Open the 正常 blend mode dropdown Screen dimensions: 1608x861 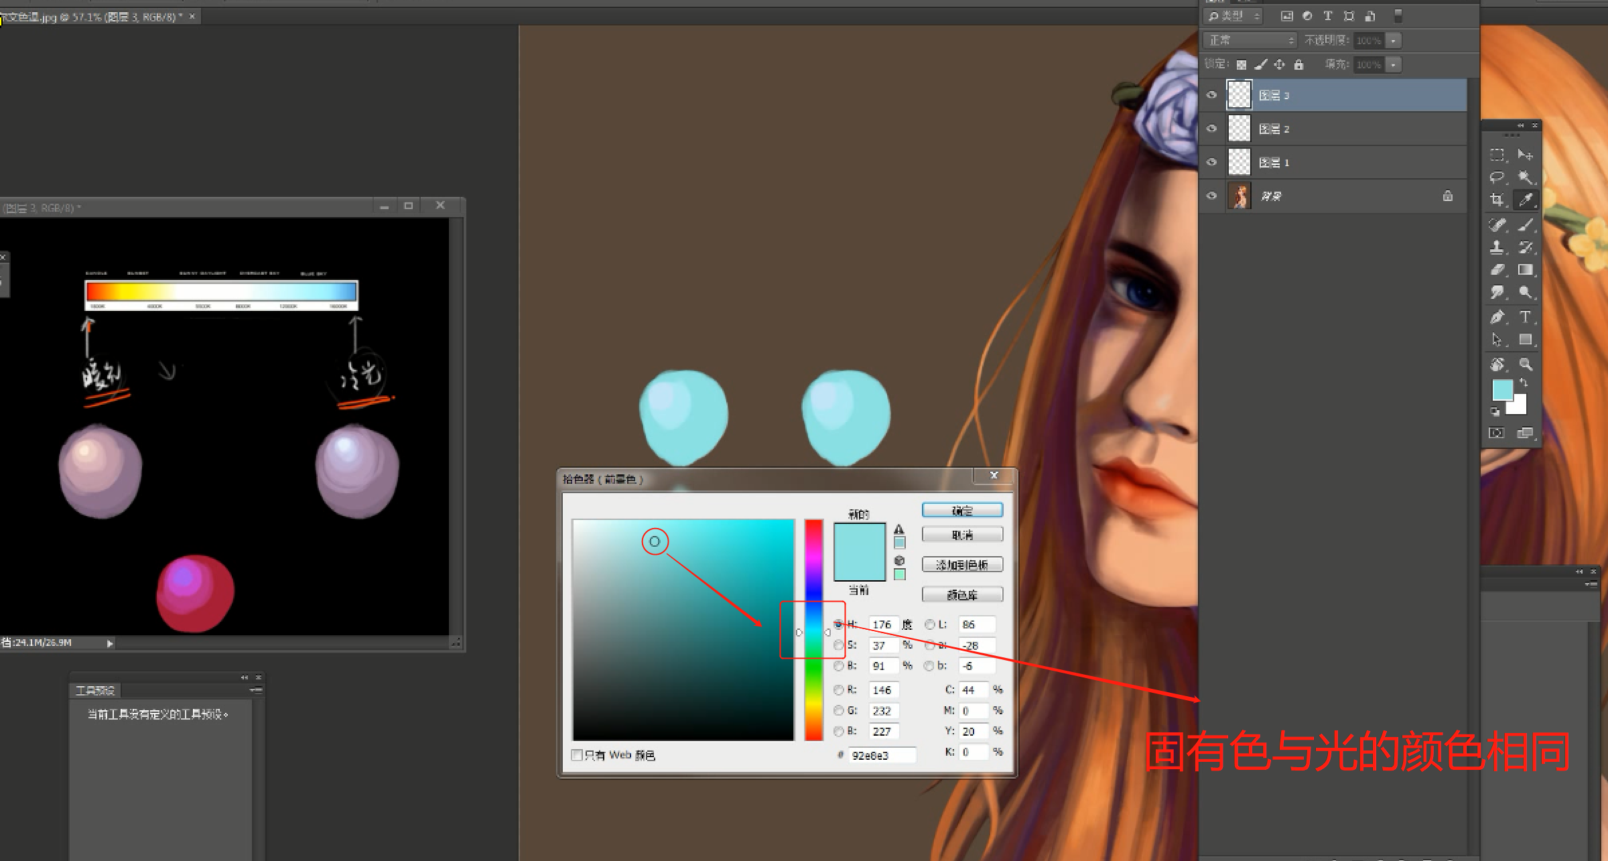click(x=1250, y=40)
